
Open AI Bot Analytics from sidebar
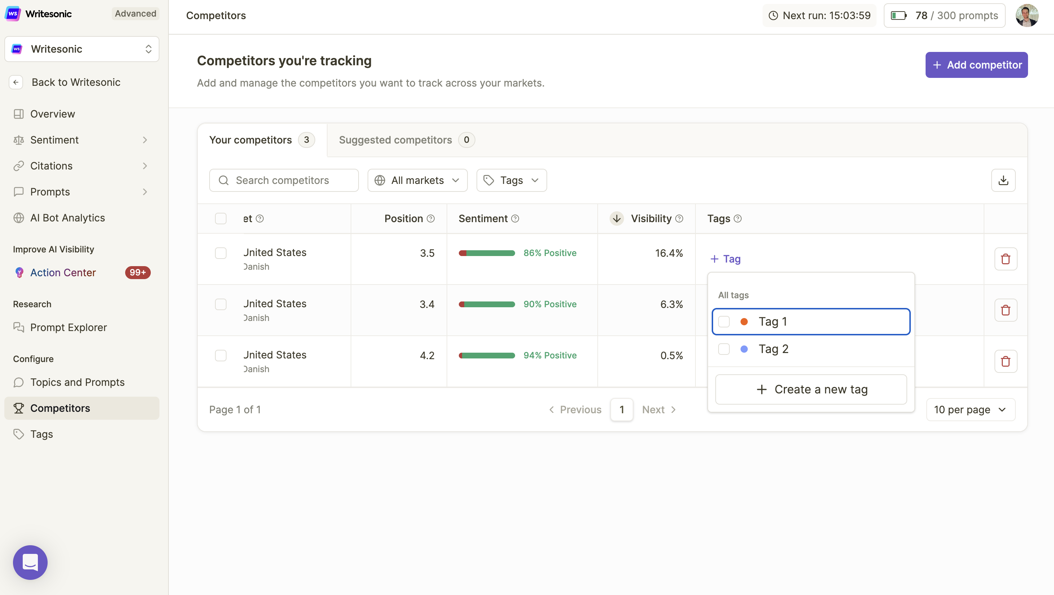pos(67,217)
